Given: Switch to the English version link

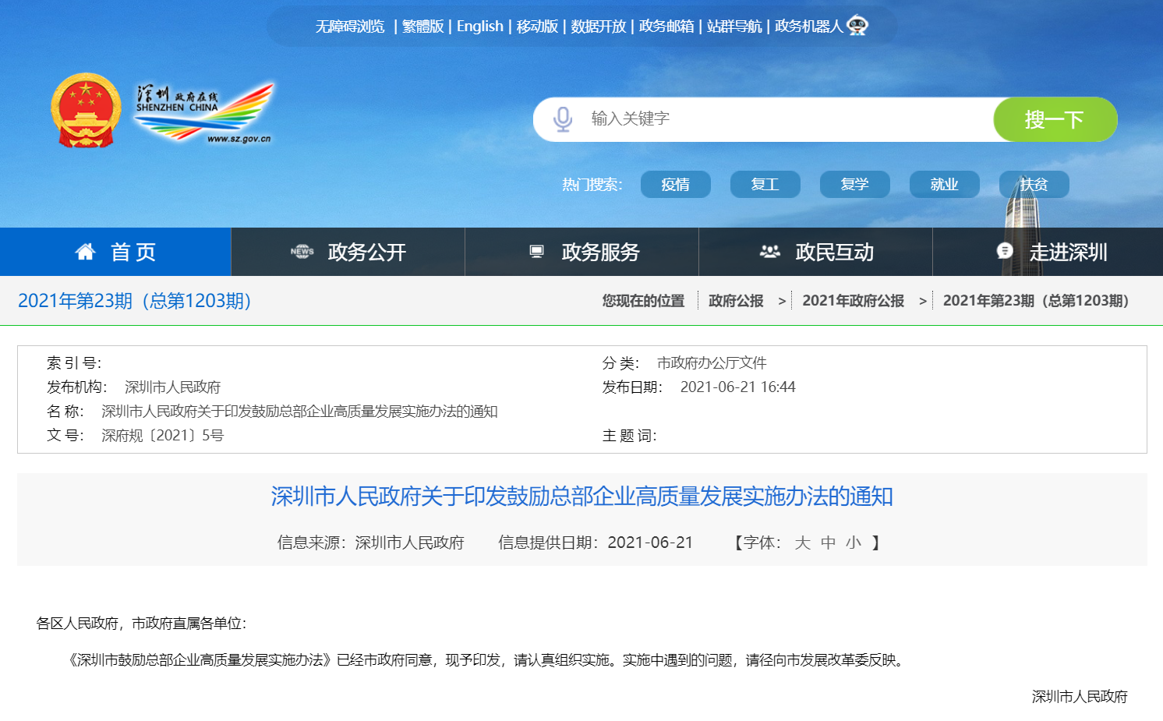Looking at the screenshot, I should [479, 27].
